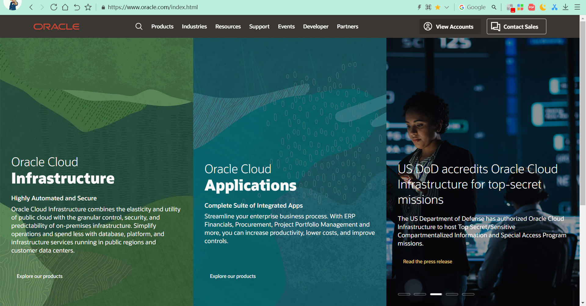
Task: Open the Oracle site search icon
Action: click(x=139, y=26)
